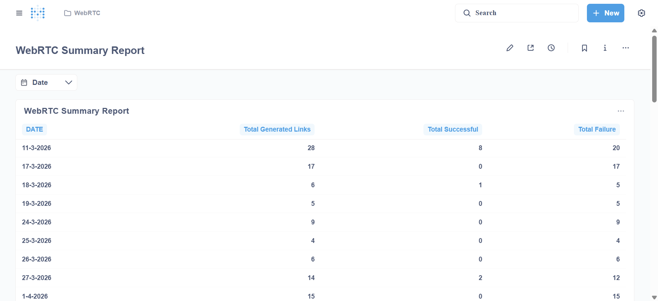Click the Total Failure column header
The image size is (658, 301).
pyautogui.click(x=597, y=130)
